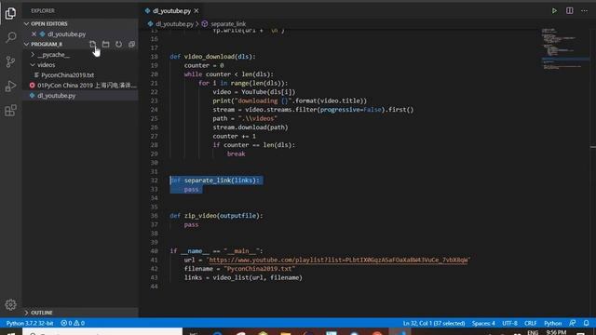Select dl_youtube.py in the file tree
This screenshot has height=335, width=596.
[56, 96]
